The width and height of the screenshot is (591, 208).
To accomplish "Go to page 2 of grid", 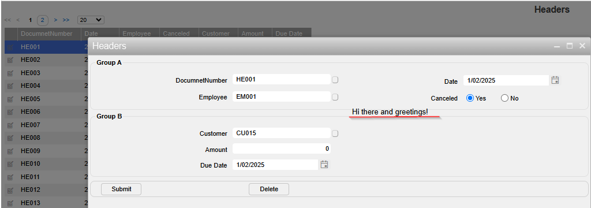I will pos(43,20).
